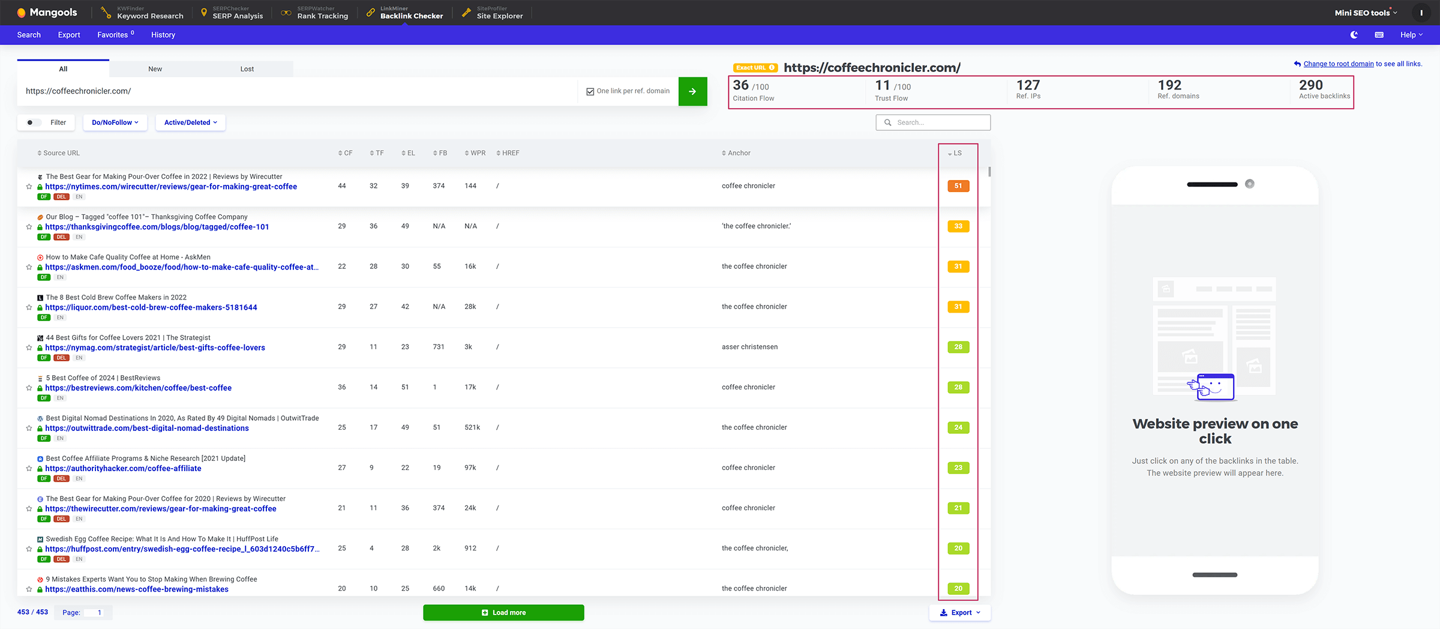Open Do/NoFollow dropdown

[x=115, y=122]
